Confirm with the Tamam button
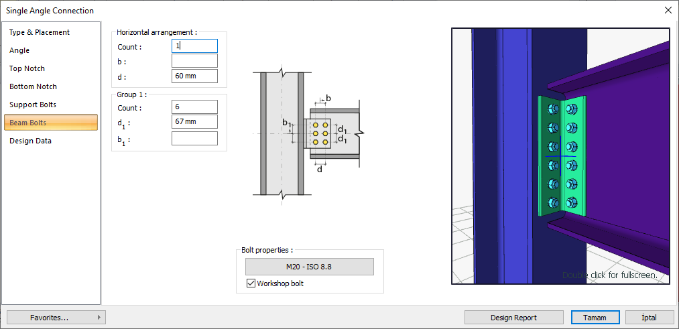The image size is (679, 329). [595, 318]
